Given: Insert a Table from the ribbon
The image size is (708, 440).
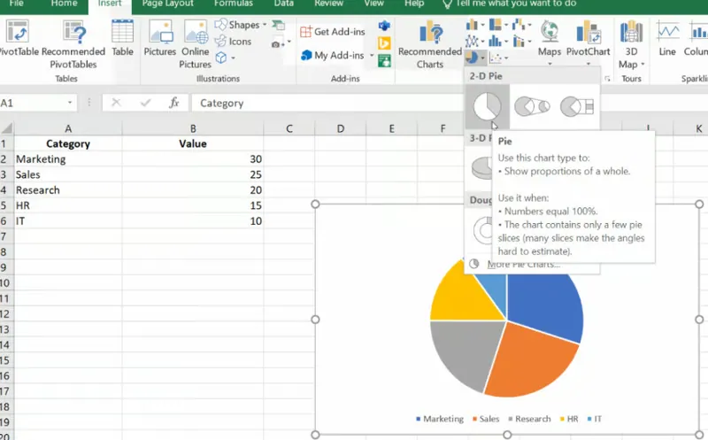Looking at the screenshot, I should pos(122,40).
